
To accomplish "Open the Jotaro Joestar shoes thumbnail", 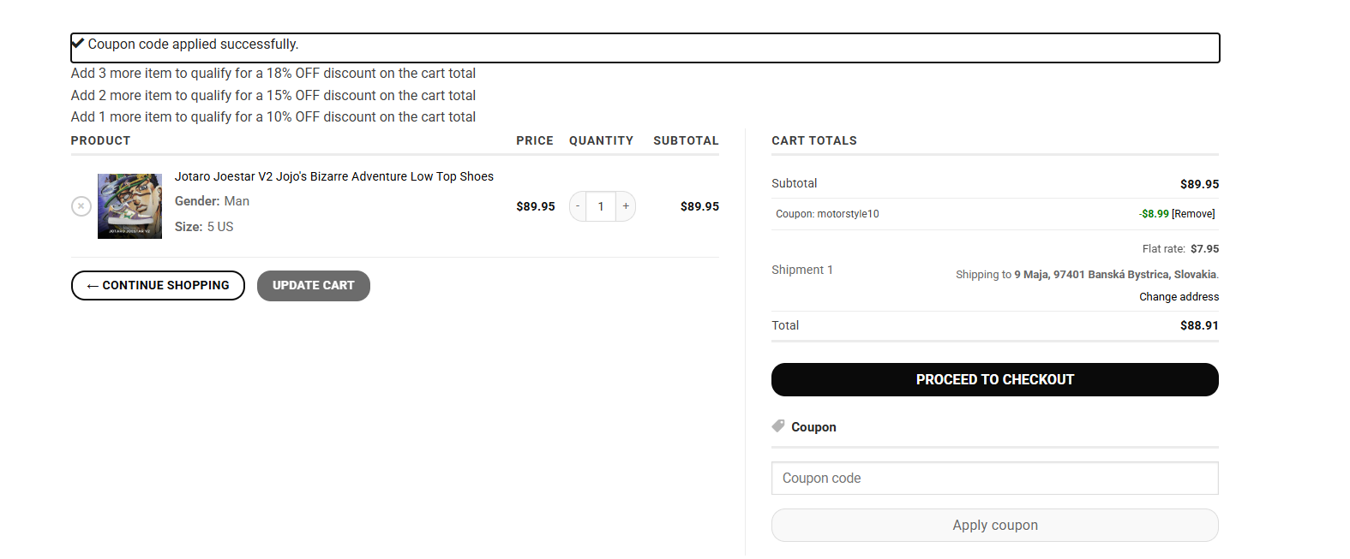I will tap(129, 206).
